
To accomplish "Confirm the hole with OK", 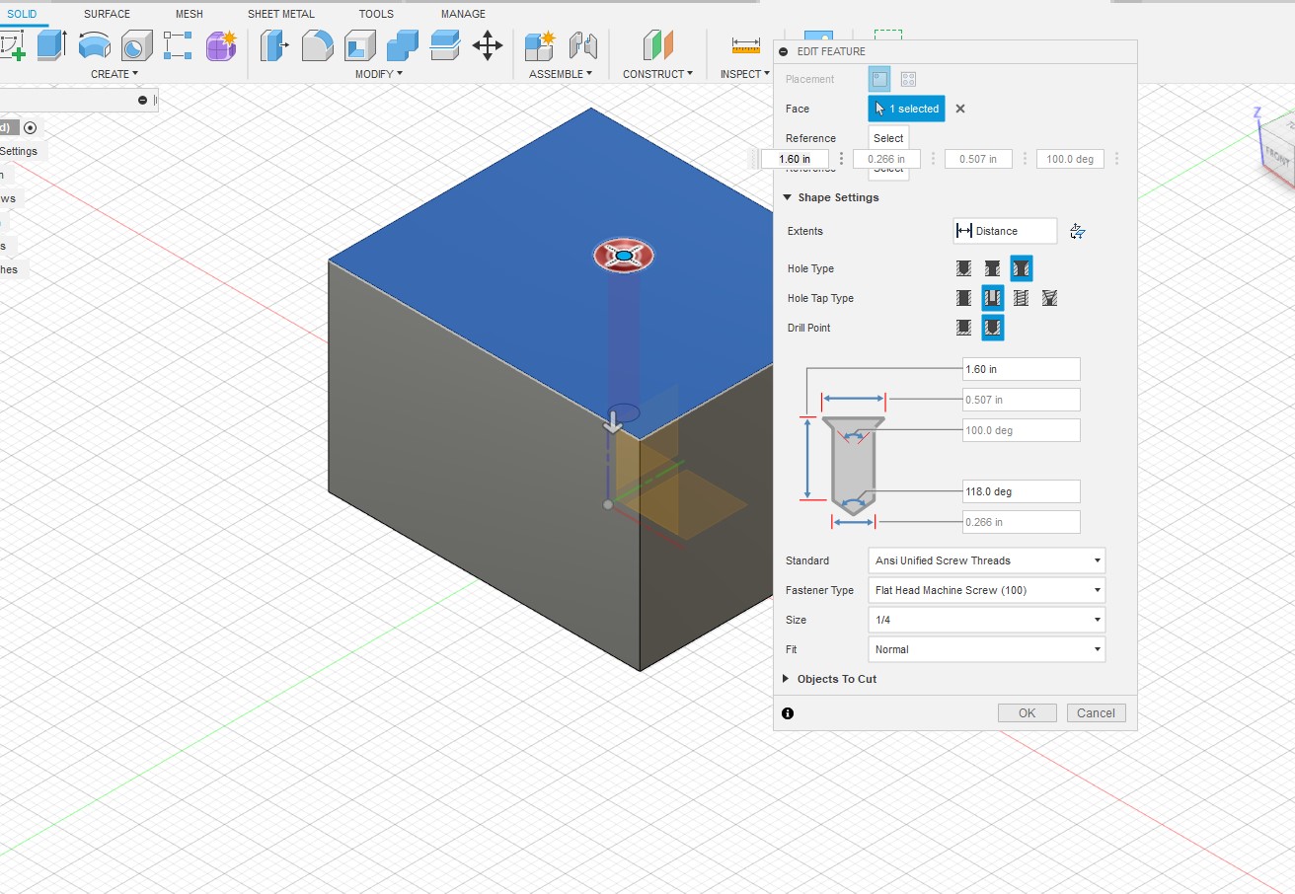I will click(1028, 713).
